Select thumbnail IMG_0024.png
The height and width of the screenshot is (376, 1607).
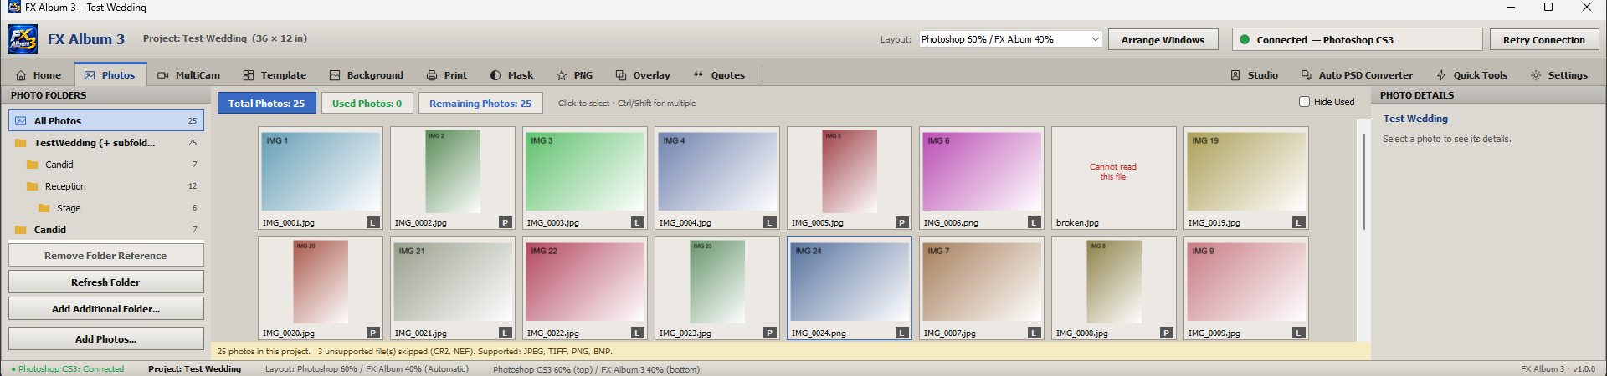[x=850, y=288]
